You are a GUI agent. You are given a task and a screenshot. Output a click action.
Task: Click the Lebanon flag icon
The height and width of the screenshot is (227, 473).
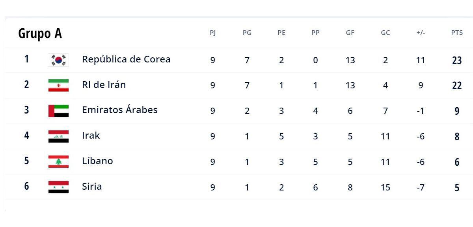point(58,162)
